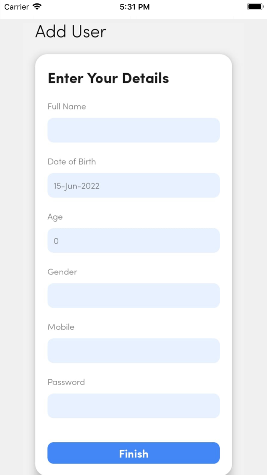Tap the Carrier text in status bar
267x475 pixels.
[16, 7]
